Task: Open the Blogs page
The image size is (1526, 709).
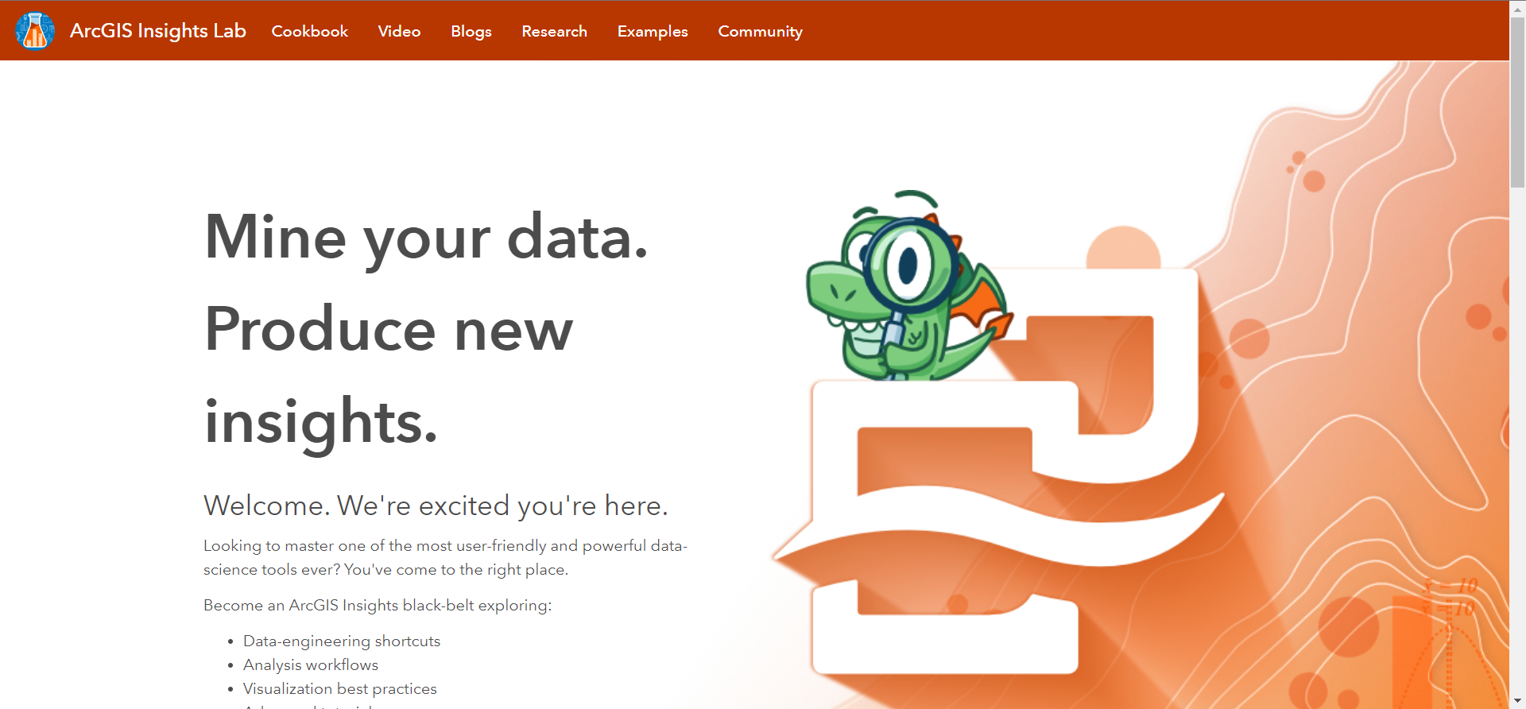Action: click(471, 31)
